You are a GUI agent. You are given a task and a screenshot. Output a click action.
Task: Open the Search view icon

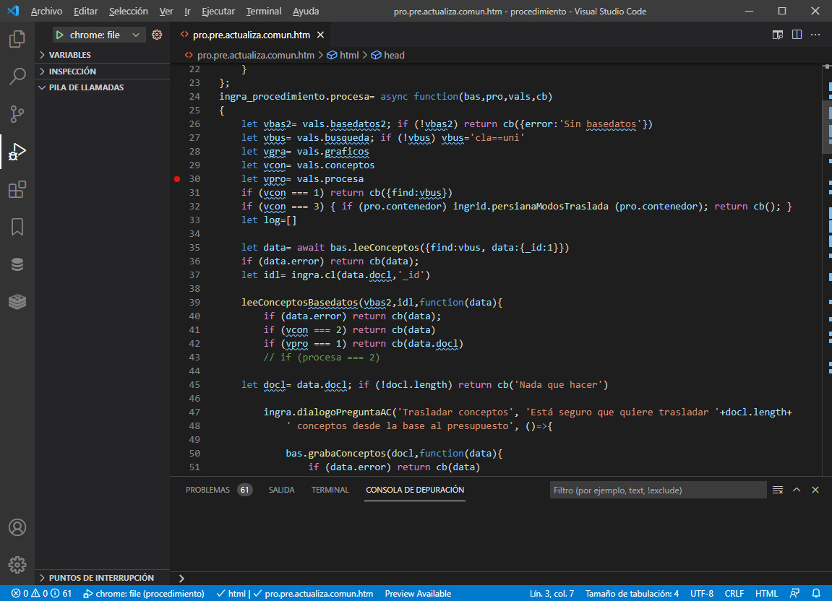click(17, 77)
